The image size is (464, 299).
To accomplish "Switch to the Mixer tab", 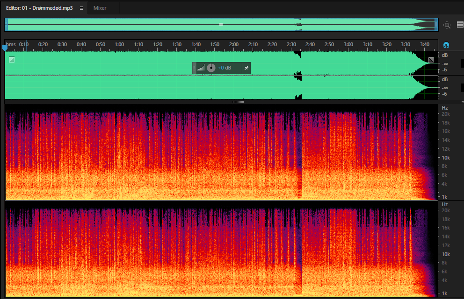I will (100, 8).
